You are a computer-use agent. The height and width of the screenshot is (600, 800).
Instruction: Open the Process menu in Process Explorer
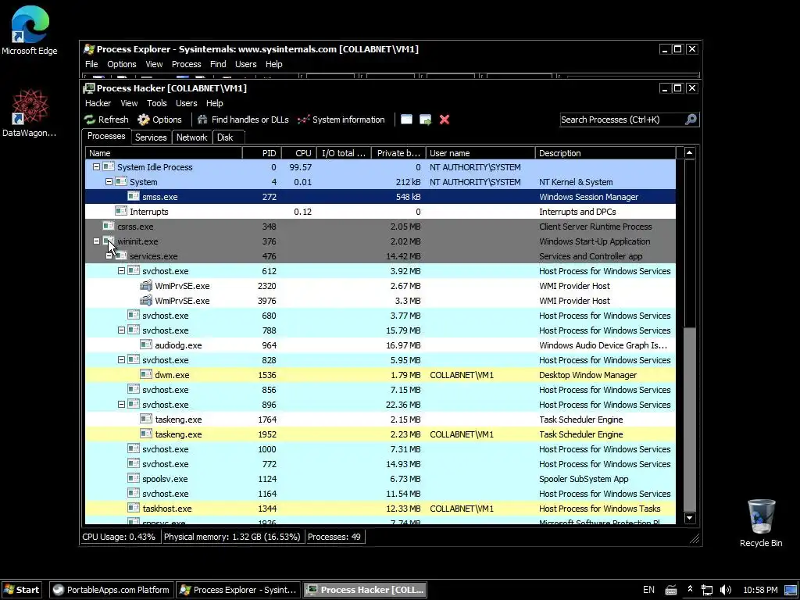[186, 64]
